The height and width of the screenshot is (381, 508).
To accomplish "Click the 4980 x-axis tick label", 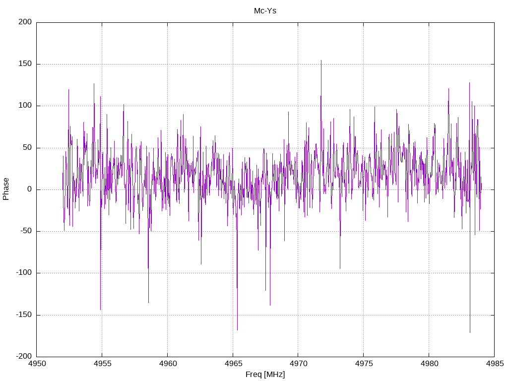I will (429, 364).
